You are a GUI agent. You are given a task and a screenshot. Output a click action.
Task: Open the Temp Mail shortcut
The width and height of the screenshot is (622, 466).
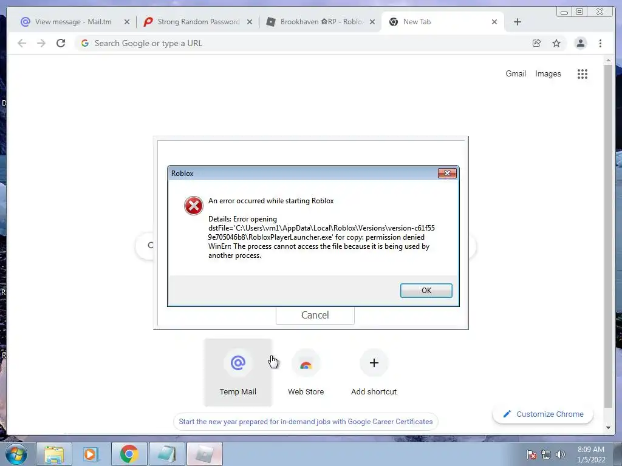pyautogui.click(x=238, y=373)
